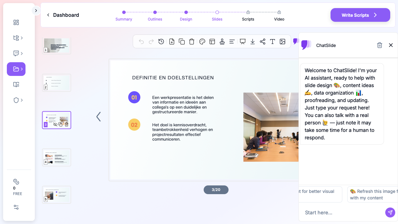Share the slides via share icon

(x=262, y=42)
